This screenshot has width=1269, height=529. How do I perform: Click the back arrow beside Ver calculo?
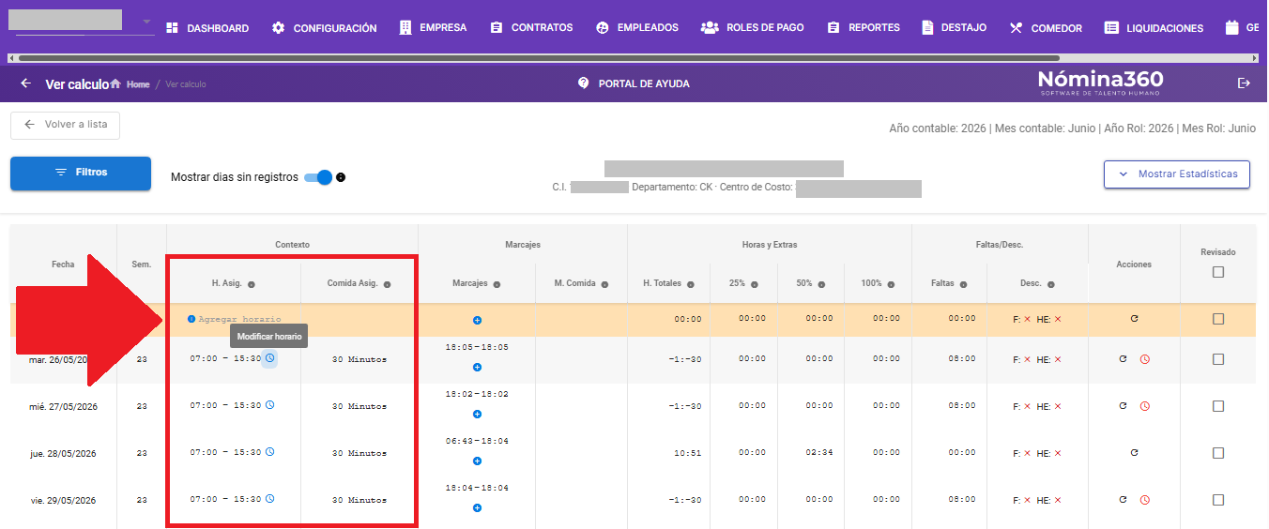[x=25, y=83]
